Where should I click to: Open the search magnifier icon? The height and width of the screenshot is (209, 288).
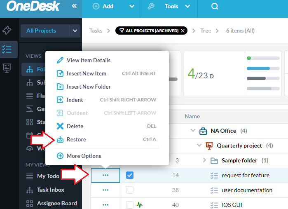[x=214, y=6]
